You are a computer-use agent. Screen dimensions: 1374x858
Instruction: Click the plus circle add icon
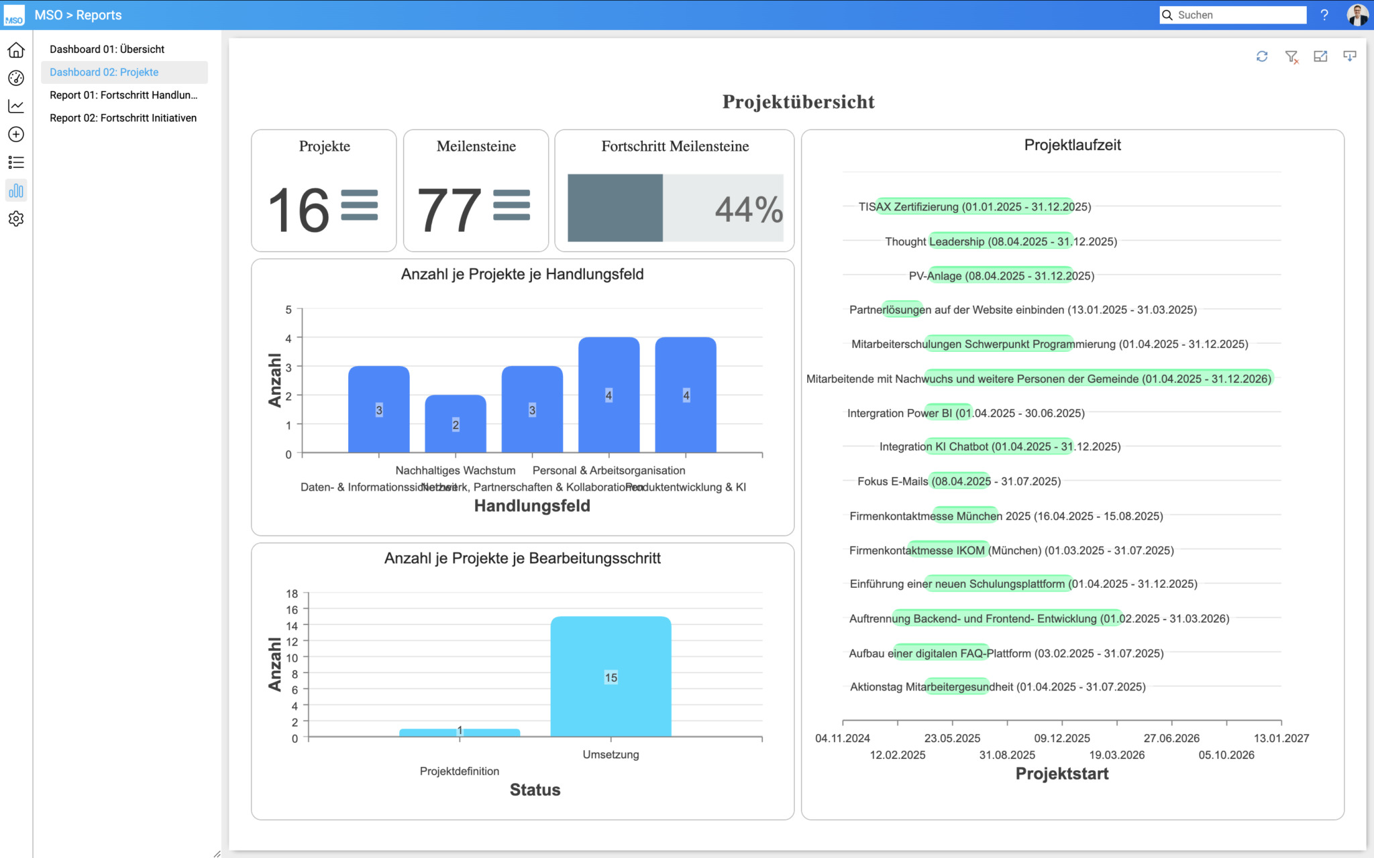pos(16,135)
